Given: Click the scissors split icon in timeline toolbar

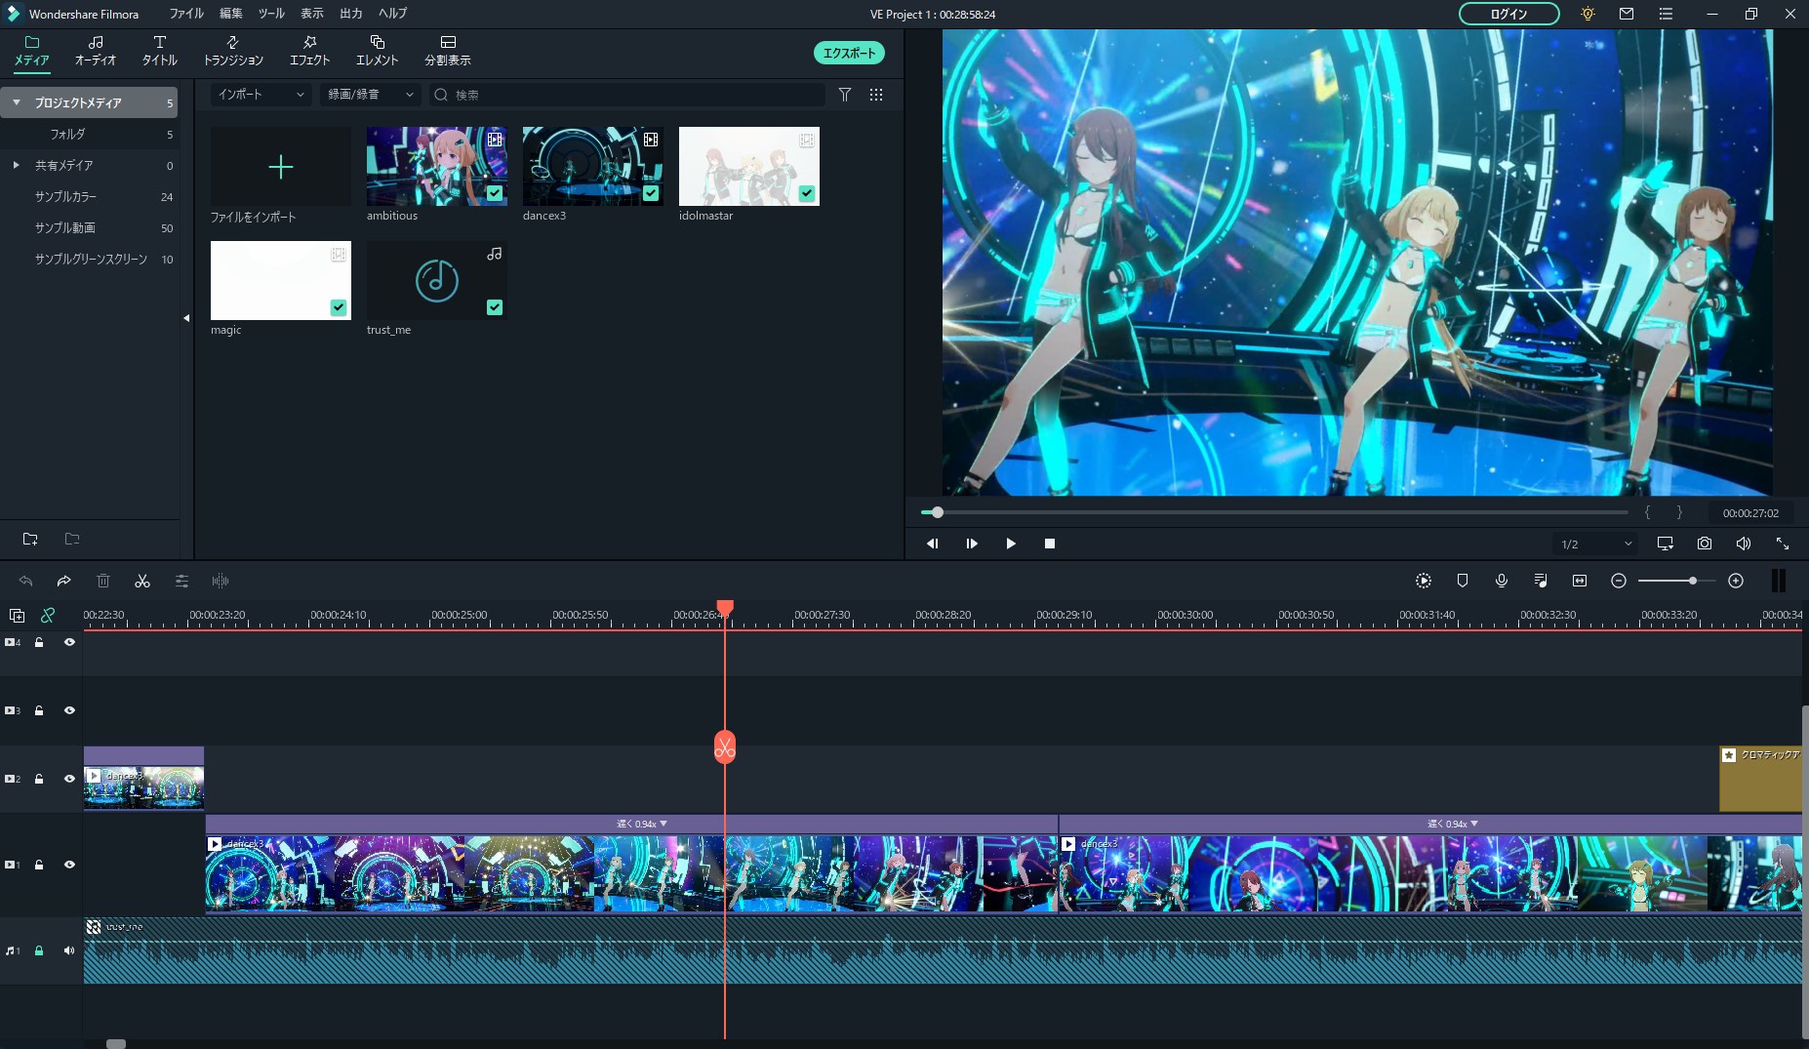Looking at the screenshot, I should [x=142, y=581].
